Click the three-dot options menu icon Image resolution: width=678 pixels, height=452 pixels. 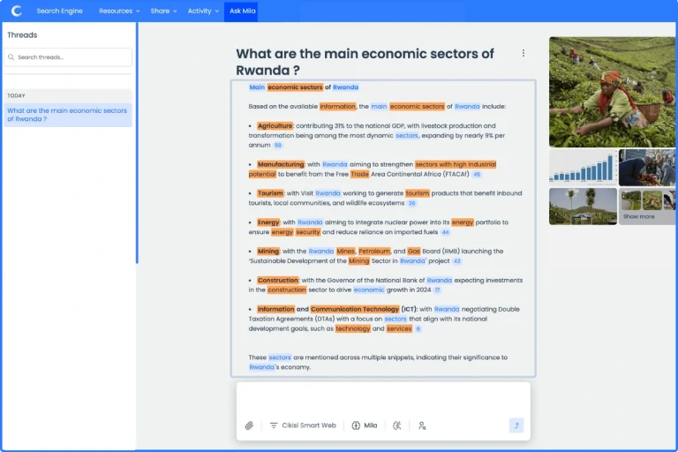[x=523, y=53]
